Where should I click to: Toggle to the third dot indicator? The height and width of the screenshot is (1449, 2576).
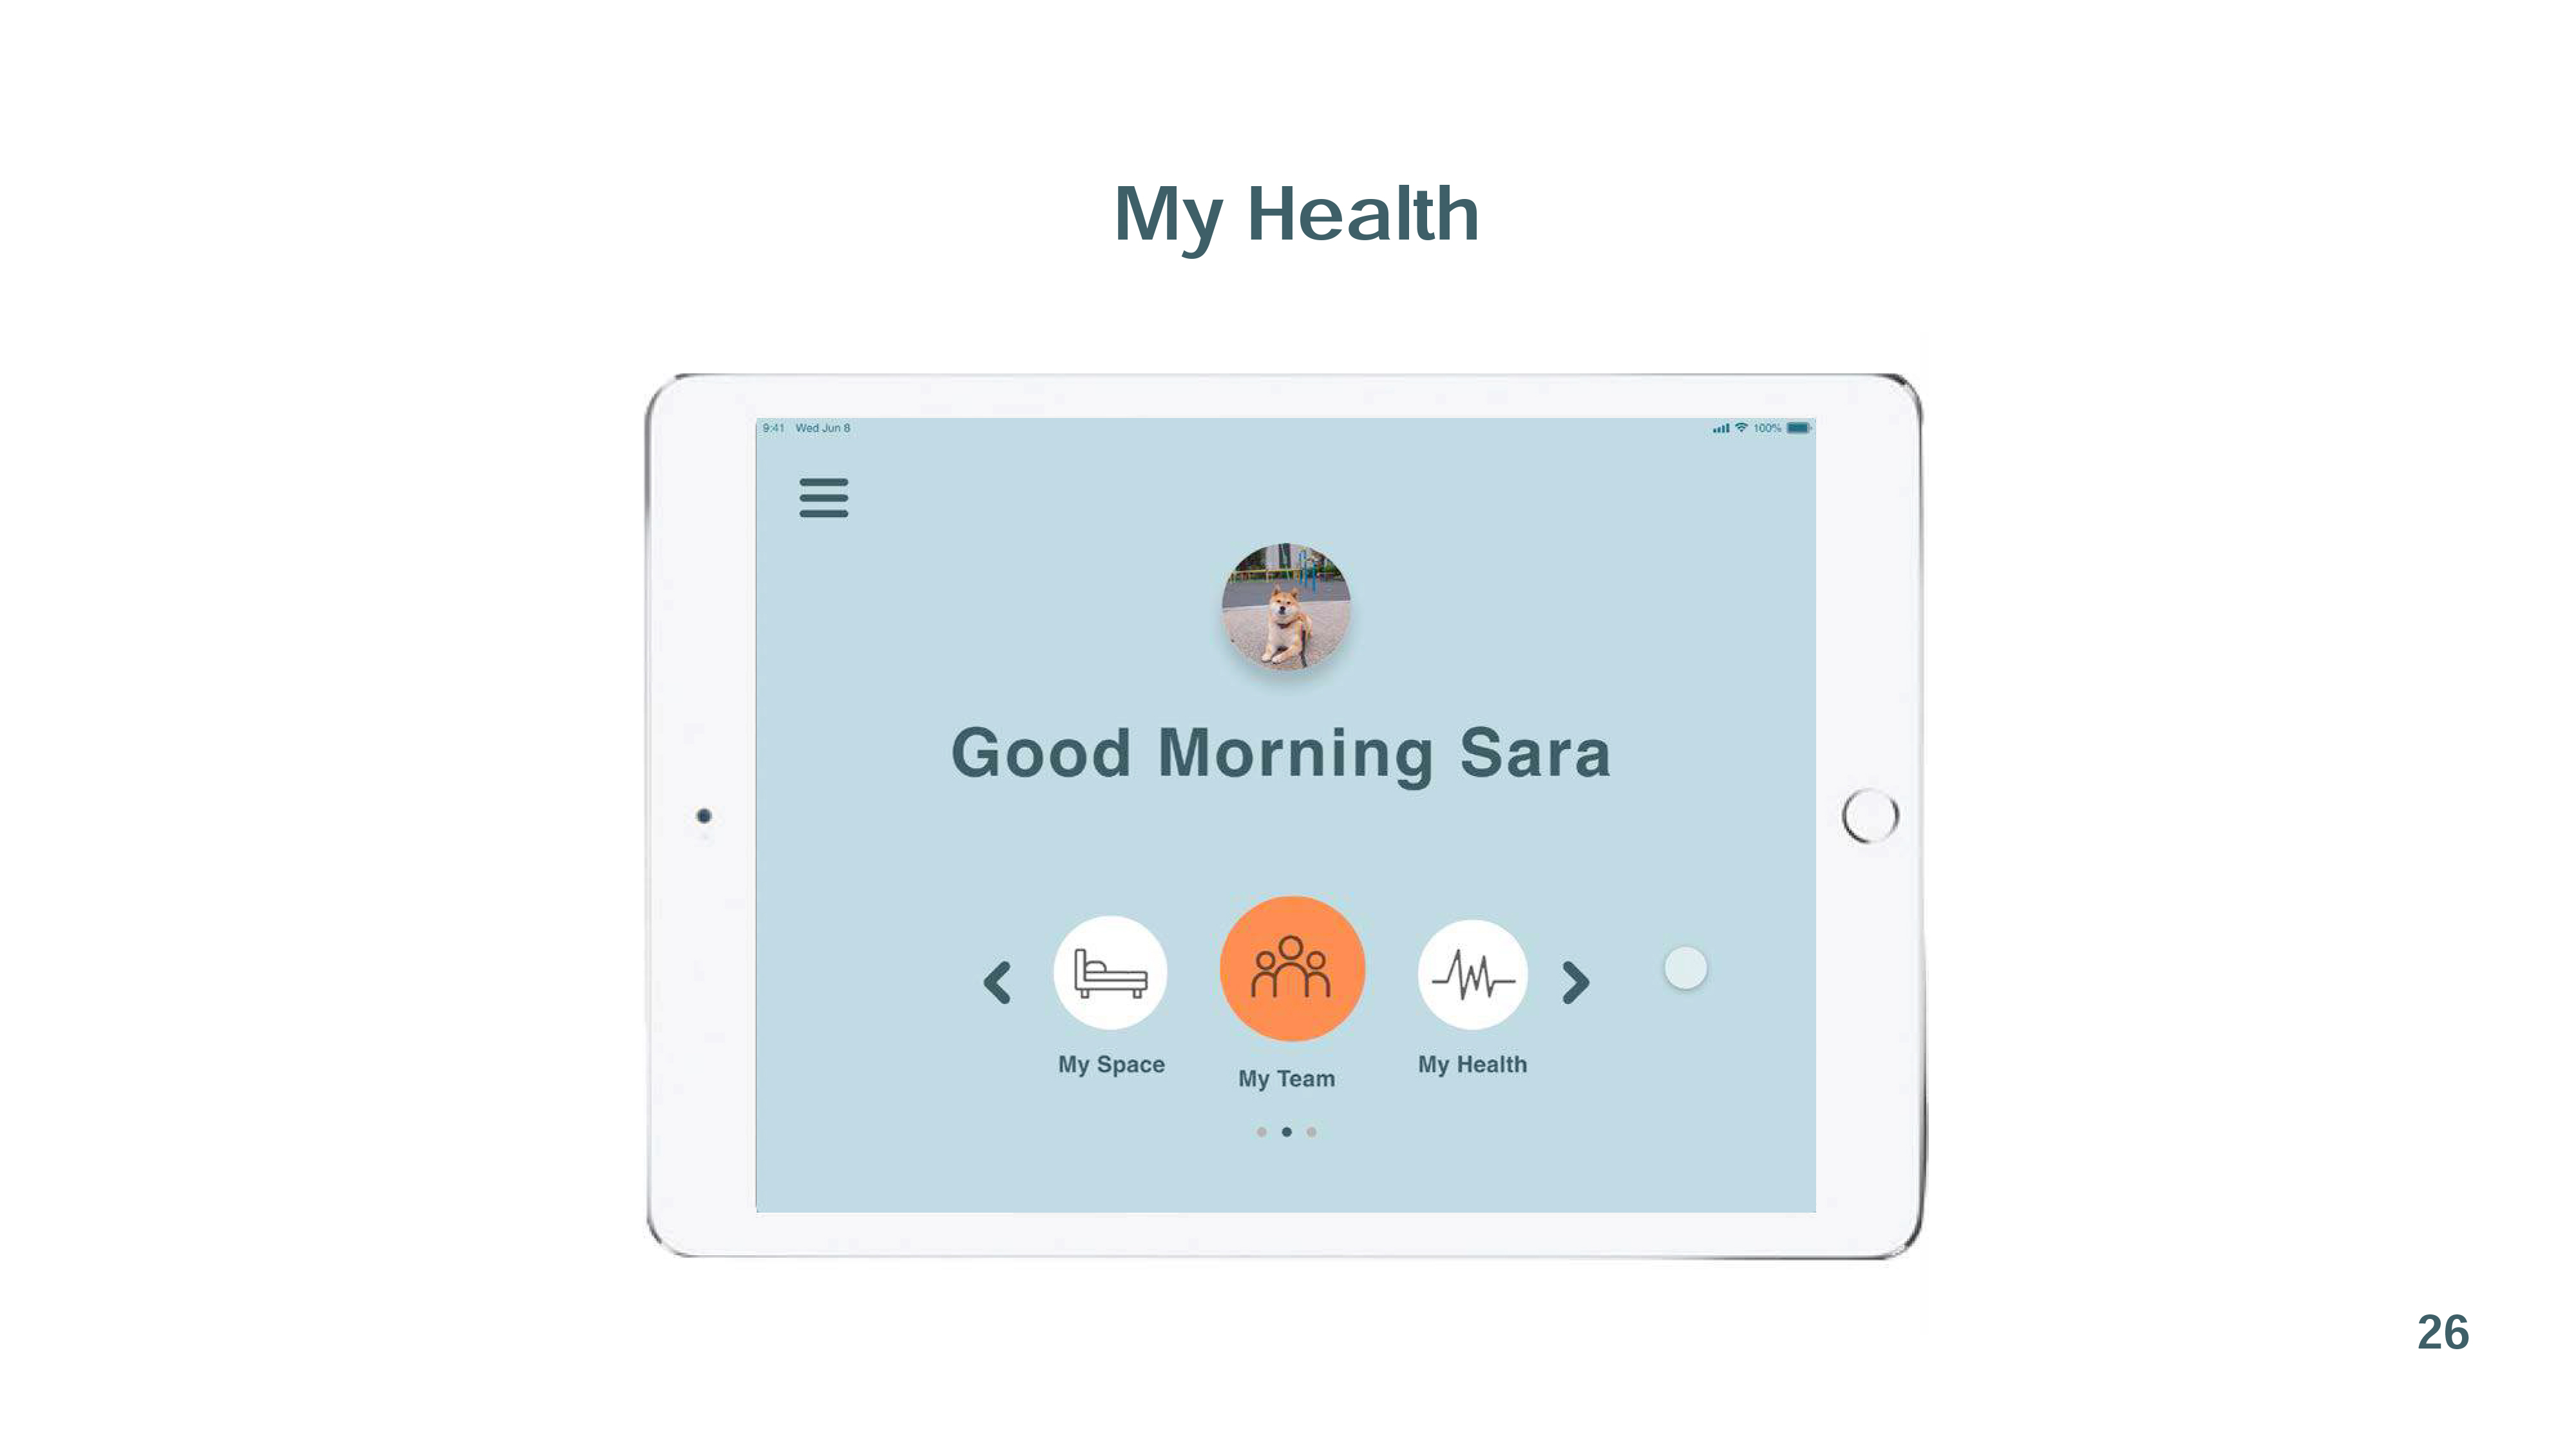[1312, 1132]
